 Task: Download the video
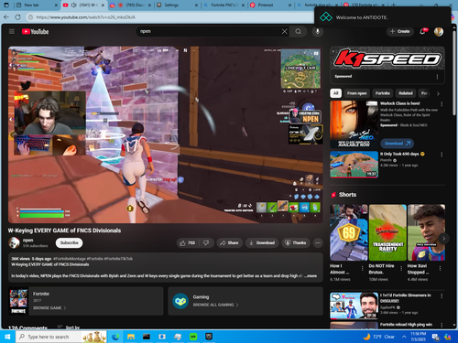[262, 242]
